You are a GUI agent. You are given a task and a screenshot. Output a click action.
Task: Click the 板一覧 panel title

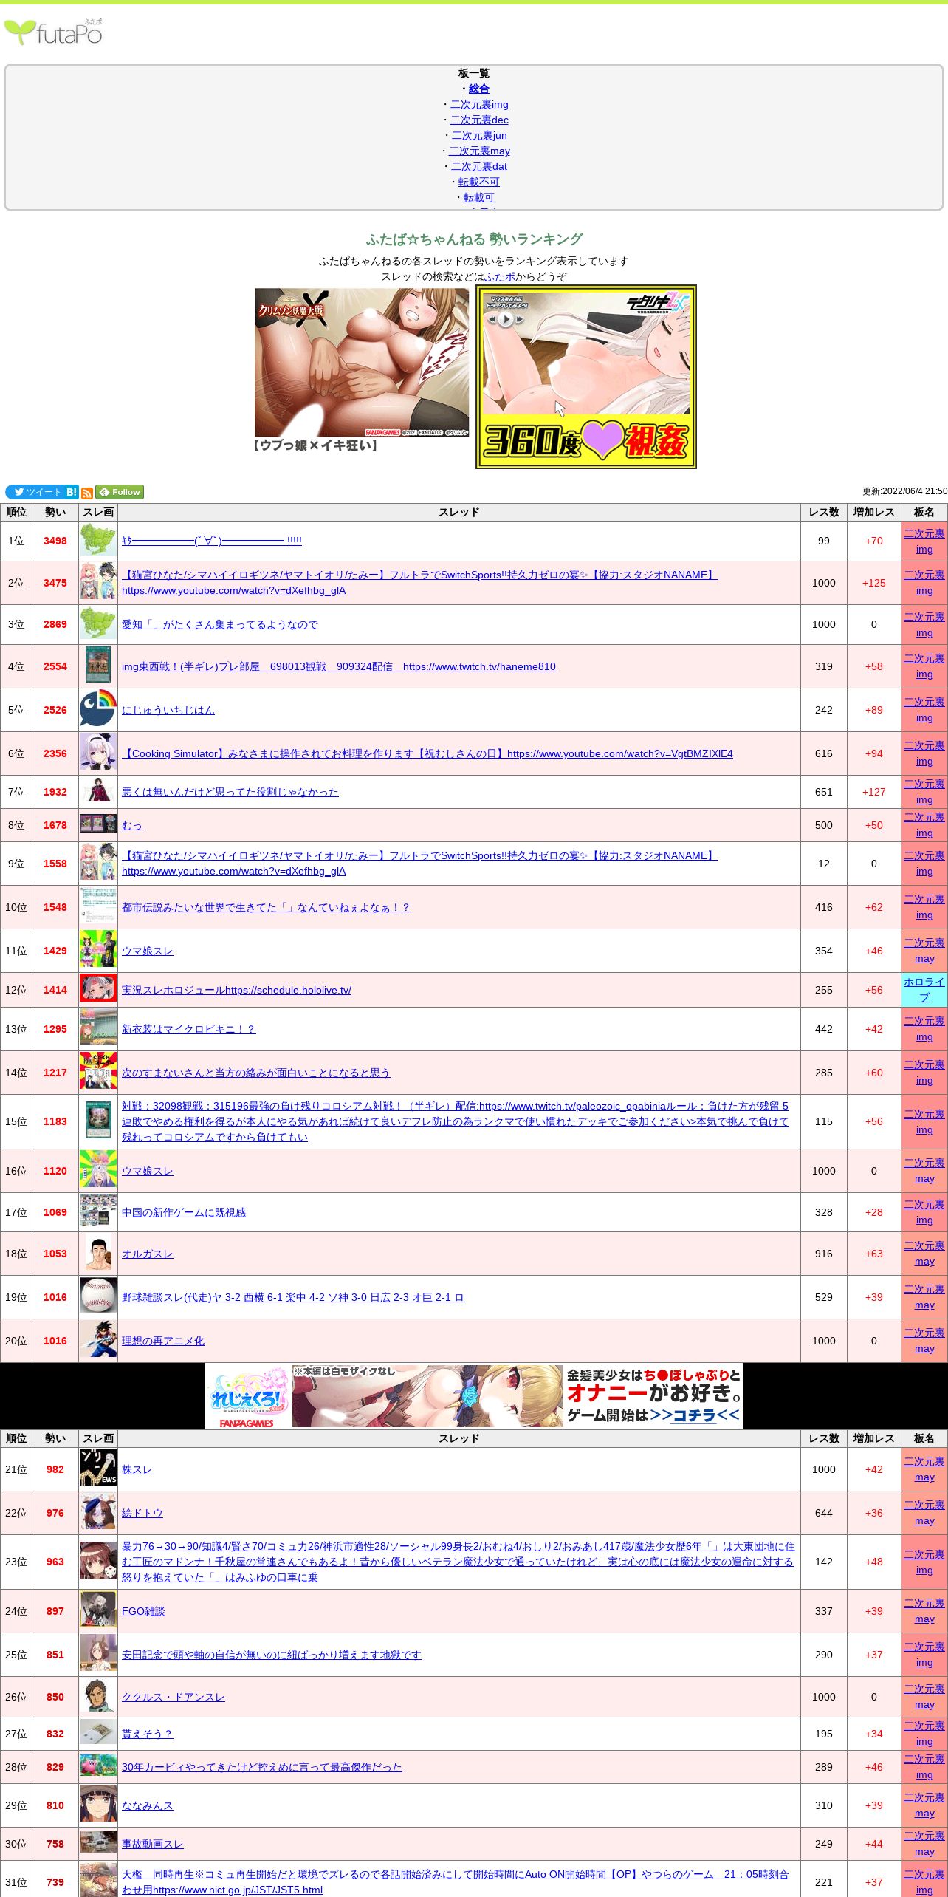tap(474, 73)
